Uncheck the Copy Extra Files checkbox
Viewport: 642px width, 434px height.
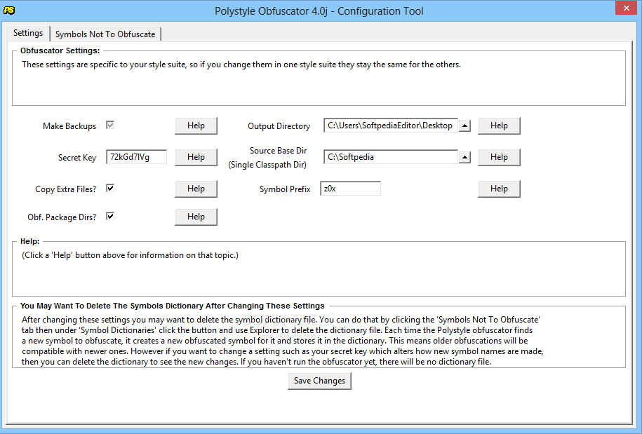(110, 188)
